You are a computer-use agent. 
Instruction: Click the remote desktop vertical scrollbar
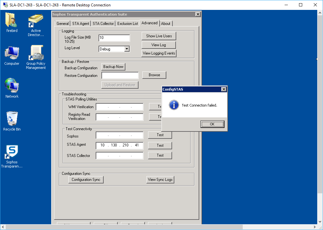tap(320, 104)
